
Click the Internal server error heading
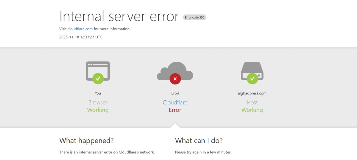[119, 16]
